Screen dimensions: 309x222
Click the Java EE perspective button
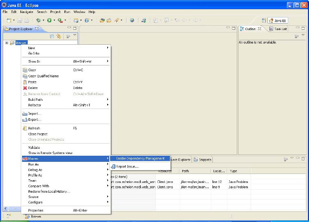278,20
